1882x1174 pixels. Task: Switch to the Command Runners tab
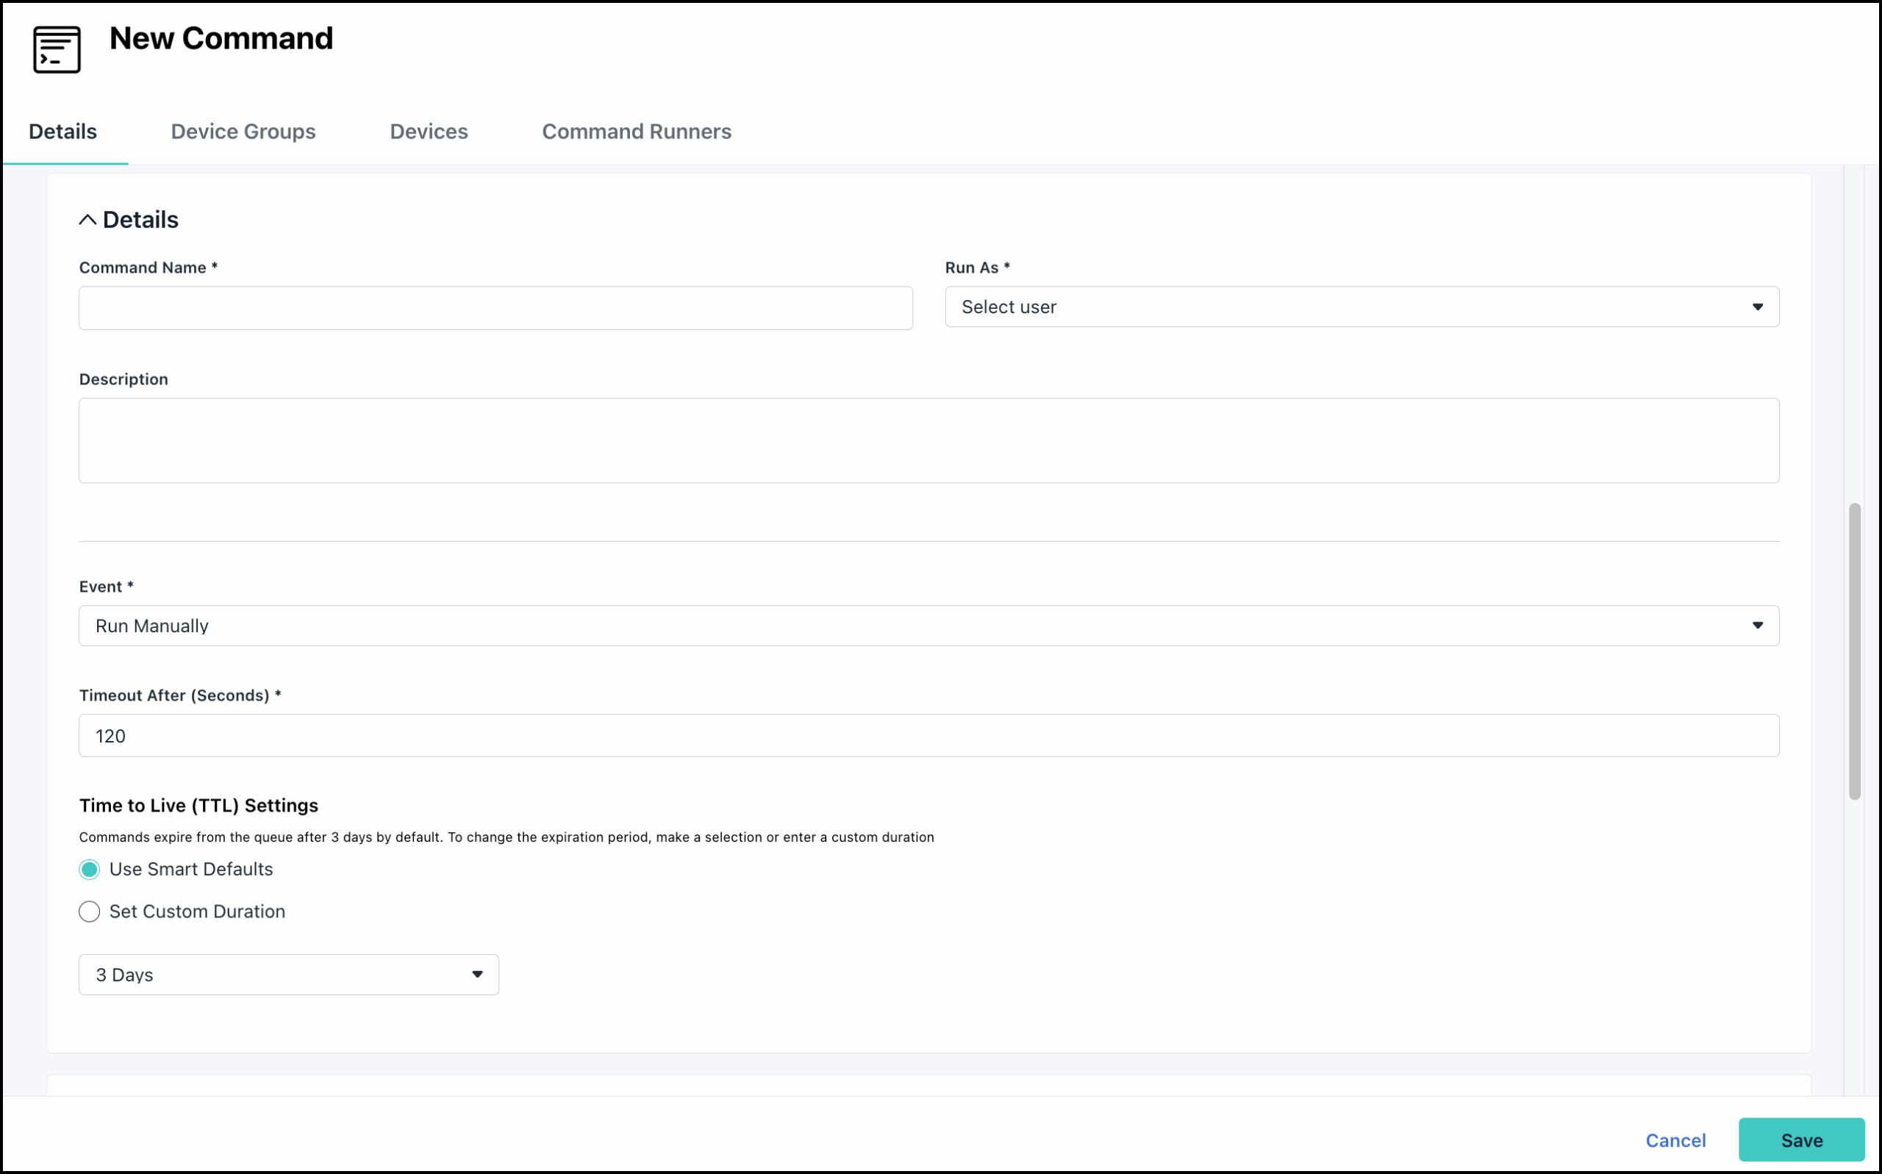tap(636, 132)
